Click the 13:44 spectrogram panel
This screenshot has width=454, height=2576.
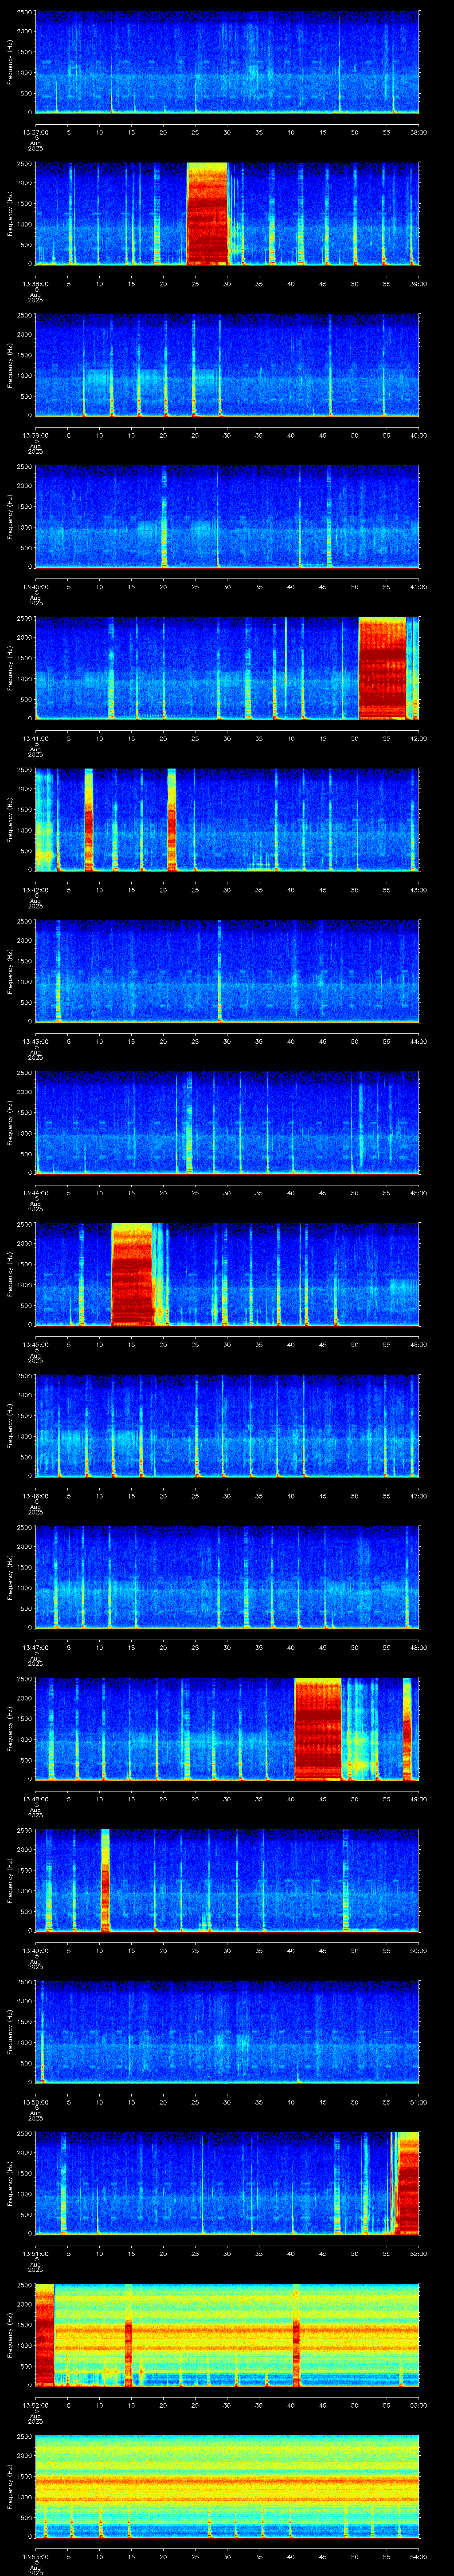(x=227, y=1123)
